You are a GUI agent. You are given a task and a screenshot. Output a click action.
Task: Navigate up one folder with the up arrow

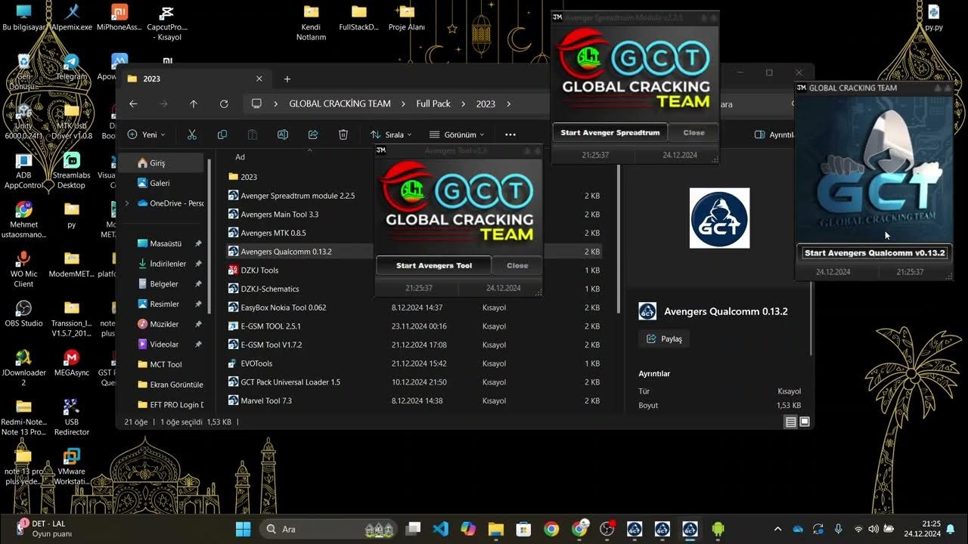click(194, 104)
